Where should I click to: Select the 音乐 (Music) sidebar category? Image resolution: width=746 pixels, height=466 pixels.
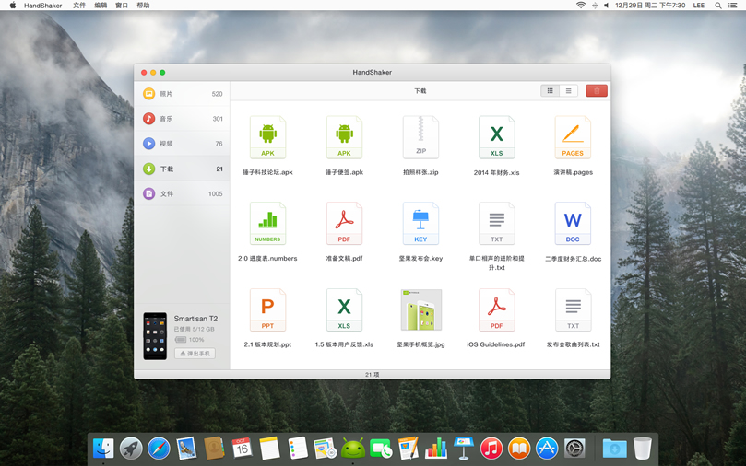point(166,119)
